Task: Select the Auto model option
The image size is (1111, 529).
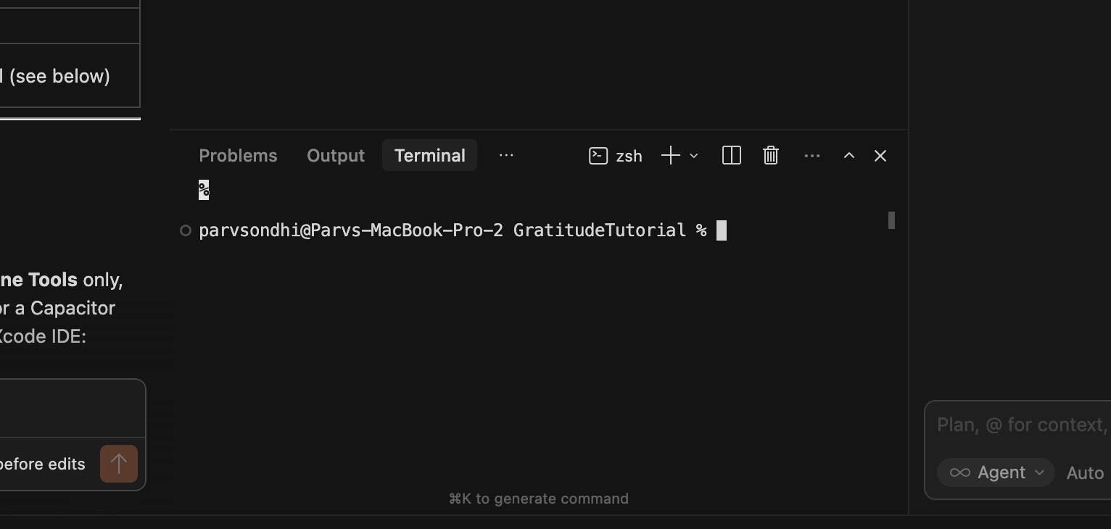Action: click(1084, 472)
